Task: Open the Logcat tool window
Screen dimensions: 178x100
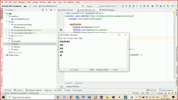Action: [77, 90]
